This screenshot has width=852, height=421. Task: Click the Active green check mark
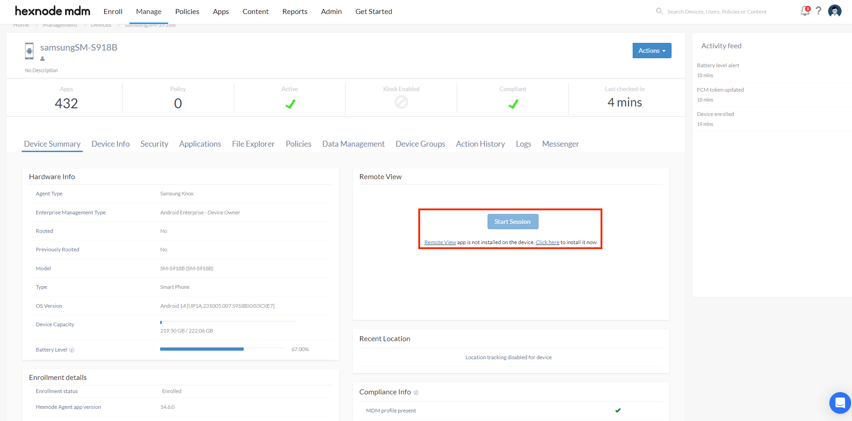coord(290,104)
